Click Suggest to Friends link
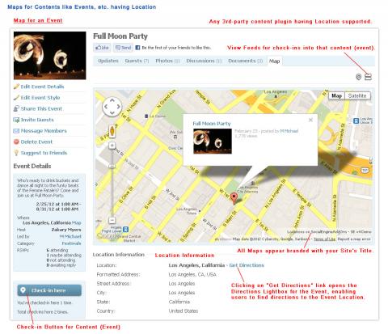Image resolution: width=388 pixels, height=334 pixels. [x=44, y=153]
